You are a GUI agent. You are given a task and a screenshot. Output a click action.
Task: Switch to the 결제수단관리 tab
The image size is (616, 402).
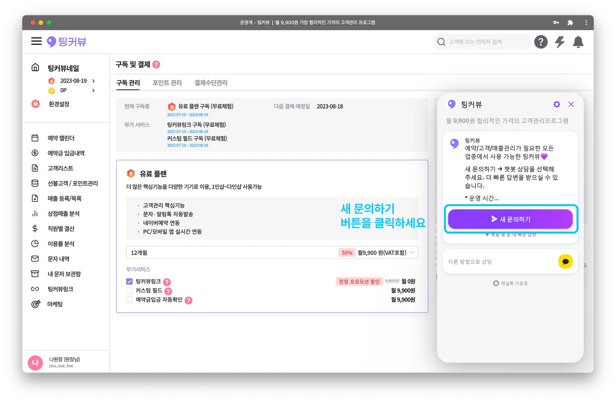211,83
